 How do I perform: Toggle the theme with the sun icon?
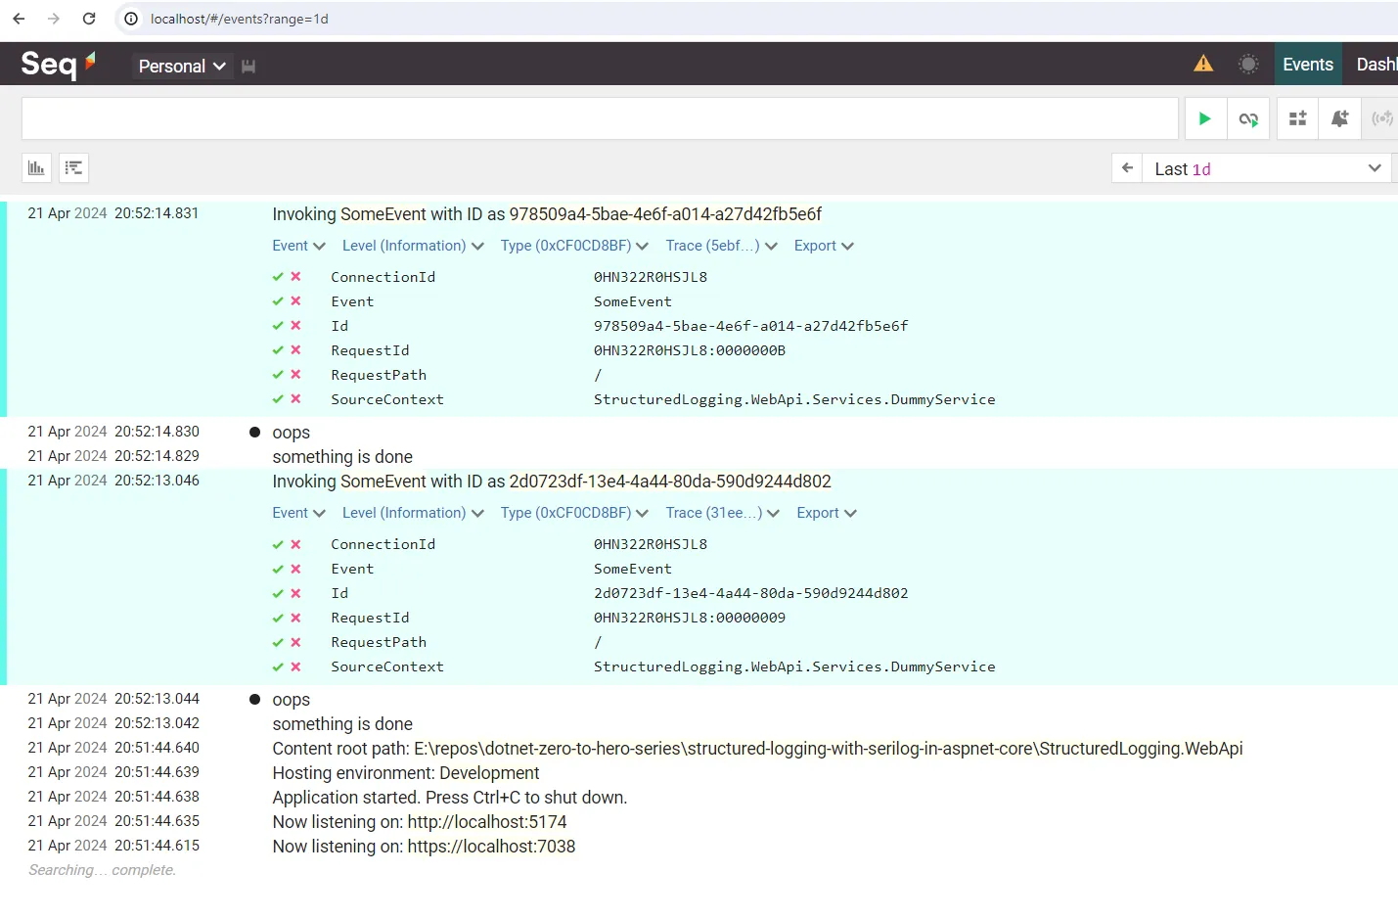point(1248,63)
